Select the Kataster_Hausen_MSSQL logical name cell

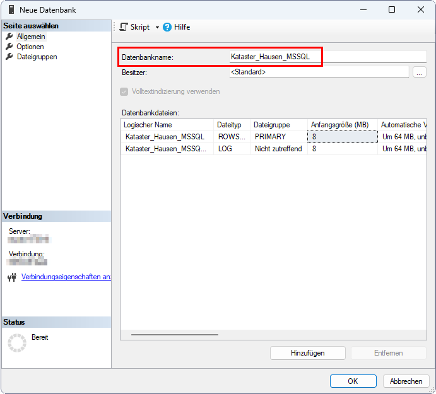click(167, 137)
